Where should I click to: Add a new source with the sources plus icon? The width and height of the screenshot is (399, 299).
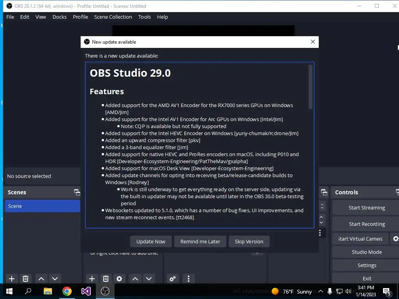coord(92,279)
